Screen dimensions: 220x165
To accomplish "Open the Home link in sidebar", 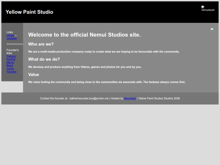I will [10, 35].
